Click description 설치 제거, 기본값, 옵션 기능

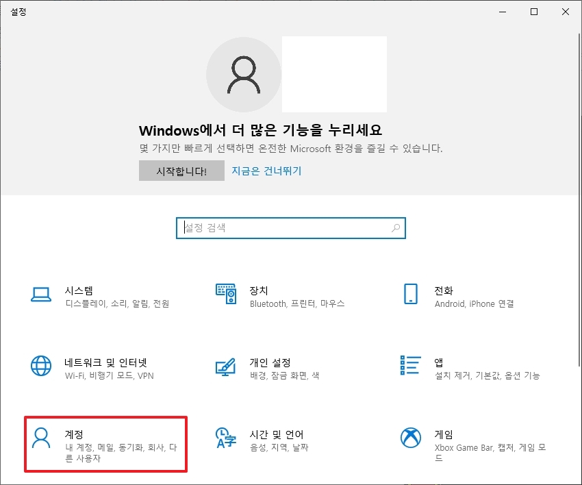[487, 375]
